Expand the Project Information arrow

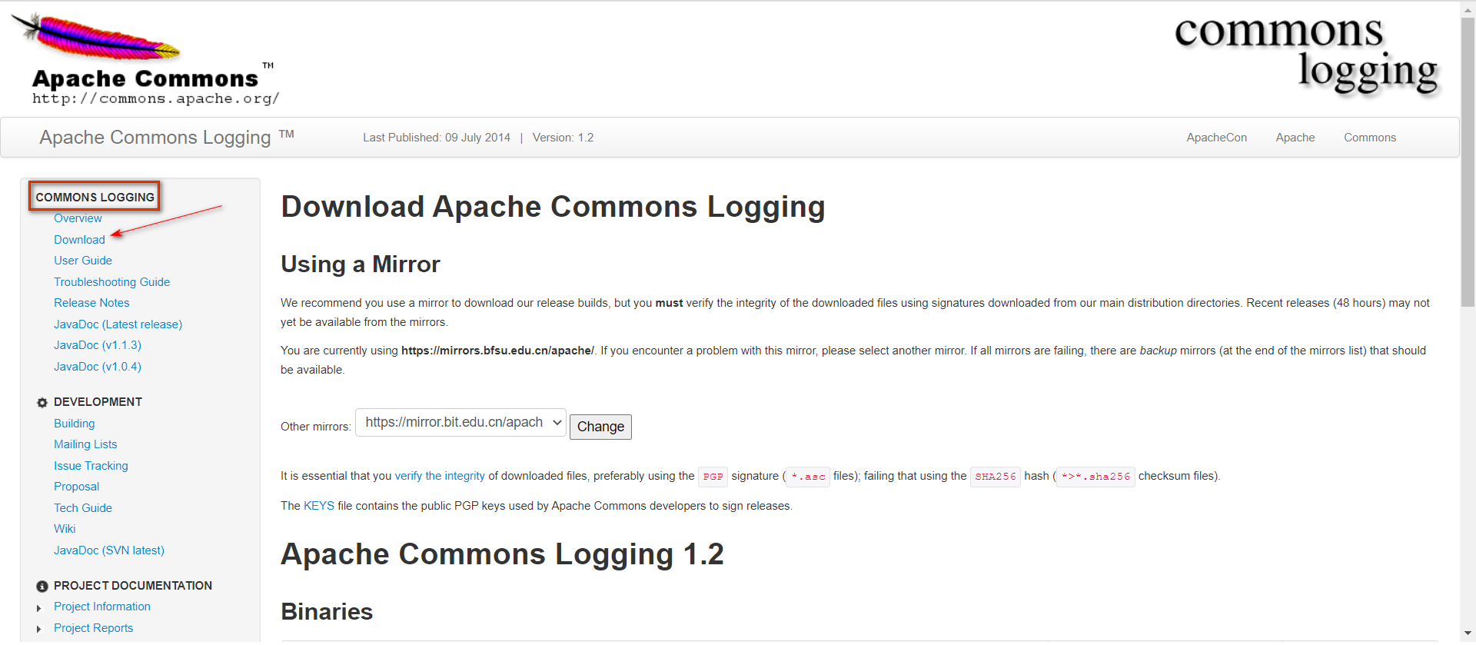(x=39, y=608)
